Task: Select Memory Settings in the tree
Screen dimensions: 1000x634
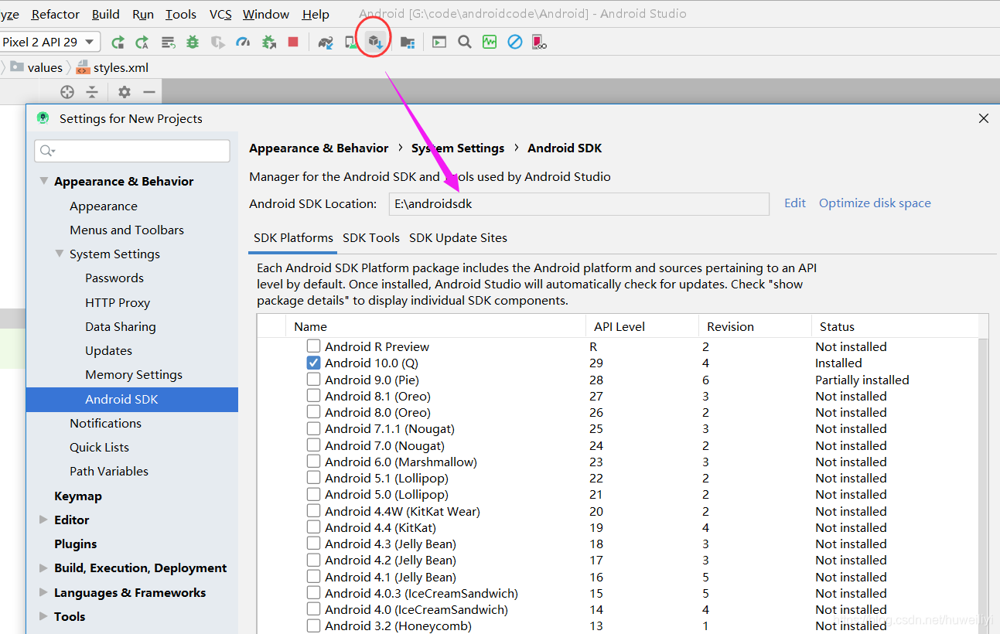Action: tap(134, 375)
